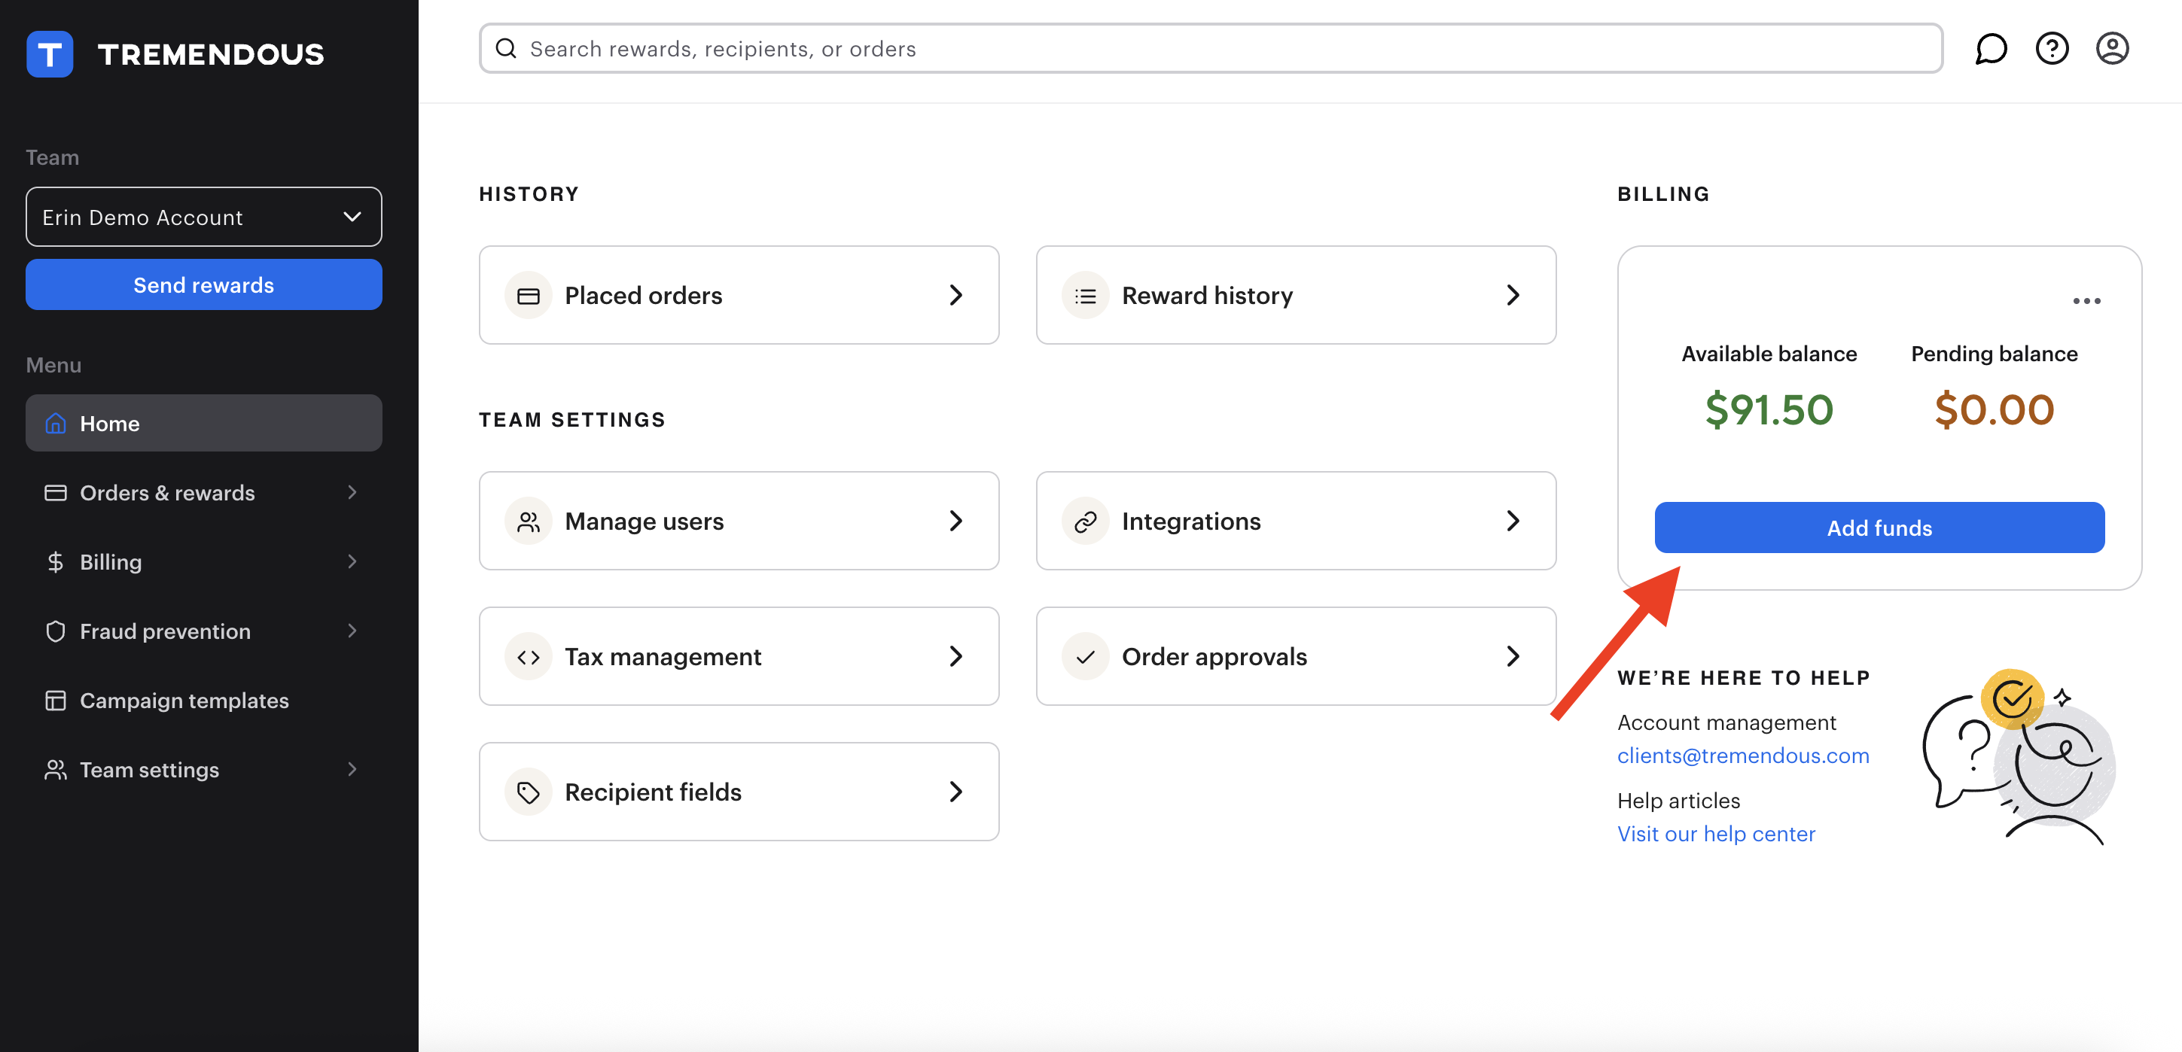Click the Reward history arrow chevron
This screenshot has width=2182, height=1052.
click(x=1513, y=296)
